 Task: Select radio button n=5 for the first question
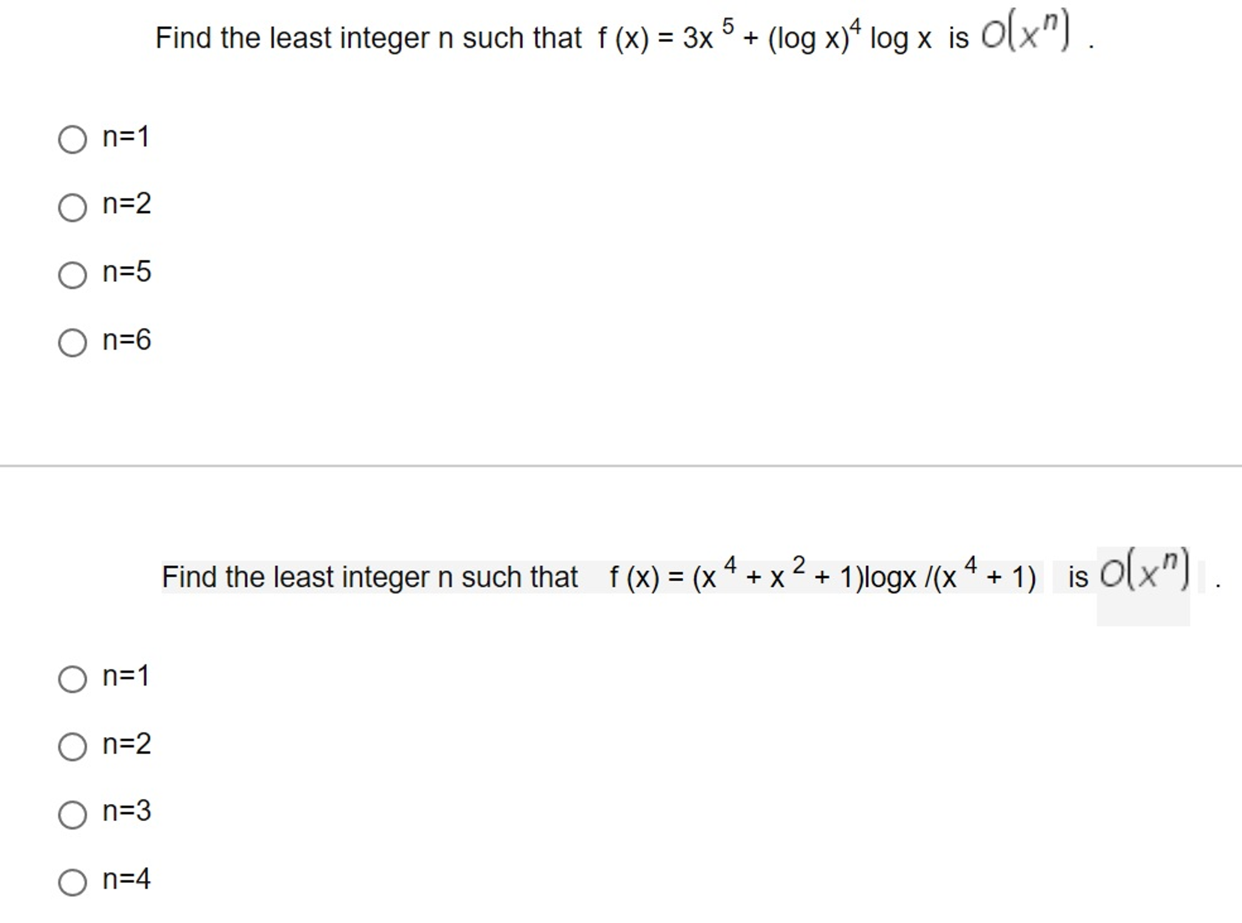coord(72,274)
